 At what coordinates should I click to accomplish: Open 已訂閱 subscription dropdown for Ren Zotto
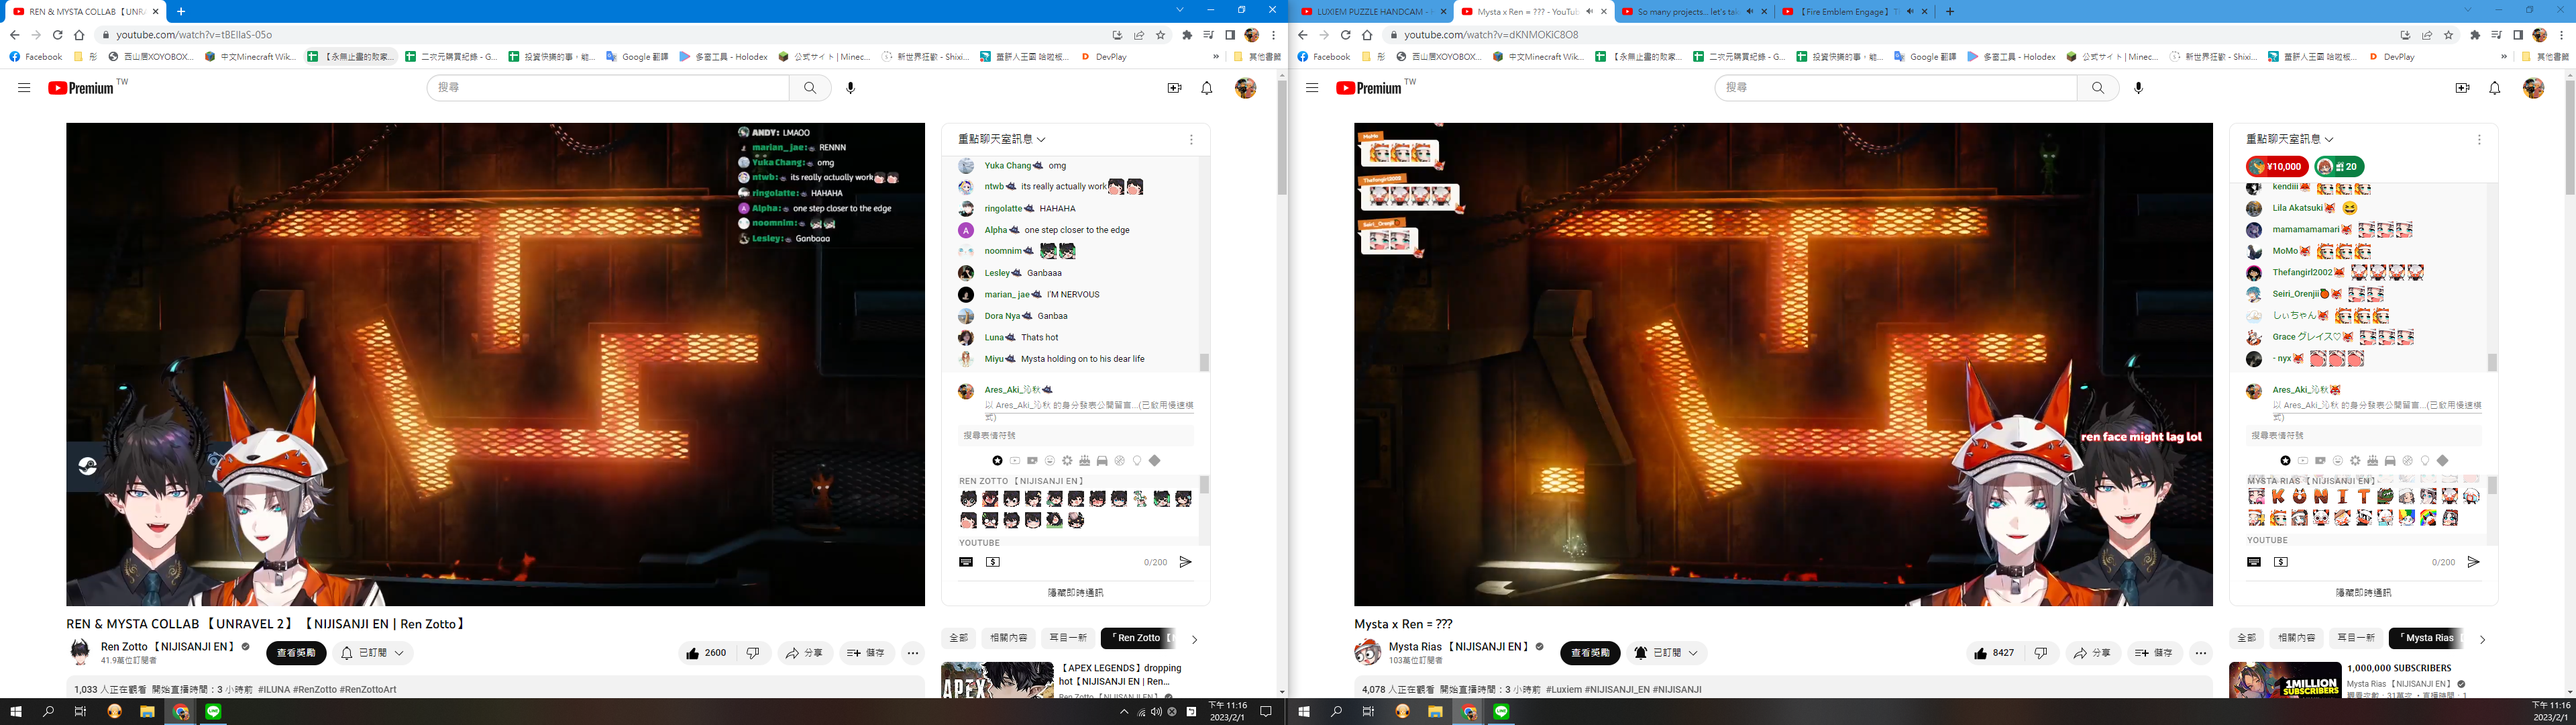(x=373, y=653)
